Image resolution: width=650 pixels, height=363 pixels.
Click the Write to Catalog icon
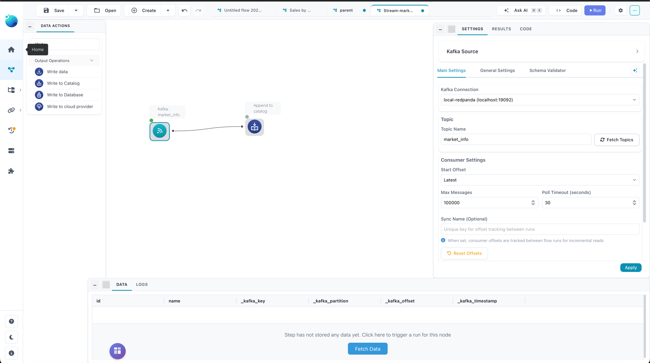tap(39, 83)
